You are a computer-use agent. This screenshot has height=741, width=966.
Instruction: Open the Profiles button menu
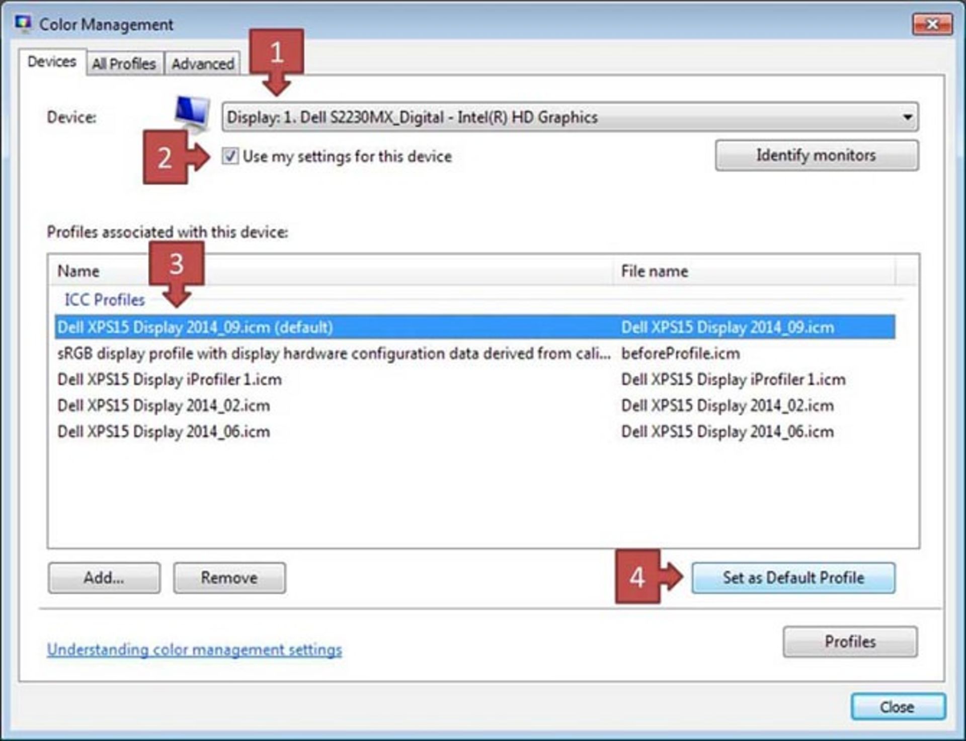(850, 642)
